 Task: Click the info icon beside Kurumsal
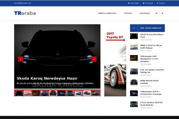[x=144, y=3]
